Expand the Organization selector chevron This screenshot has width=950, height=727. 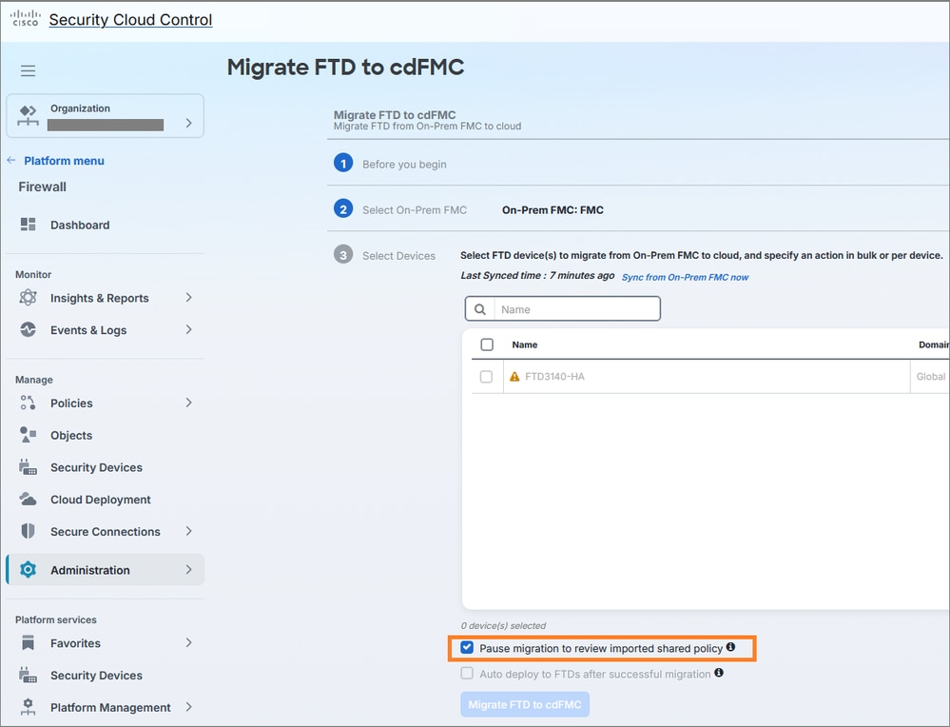(188, 123)
